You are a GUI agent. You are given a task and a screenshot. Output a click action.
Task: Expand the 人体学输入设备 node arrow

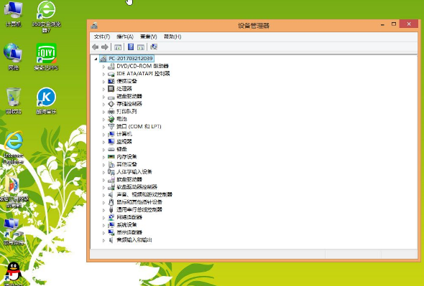point(103,172)
